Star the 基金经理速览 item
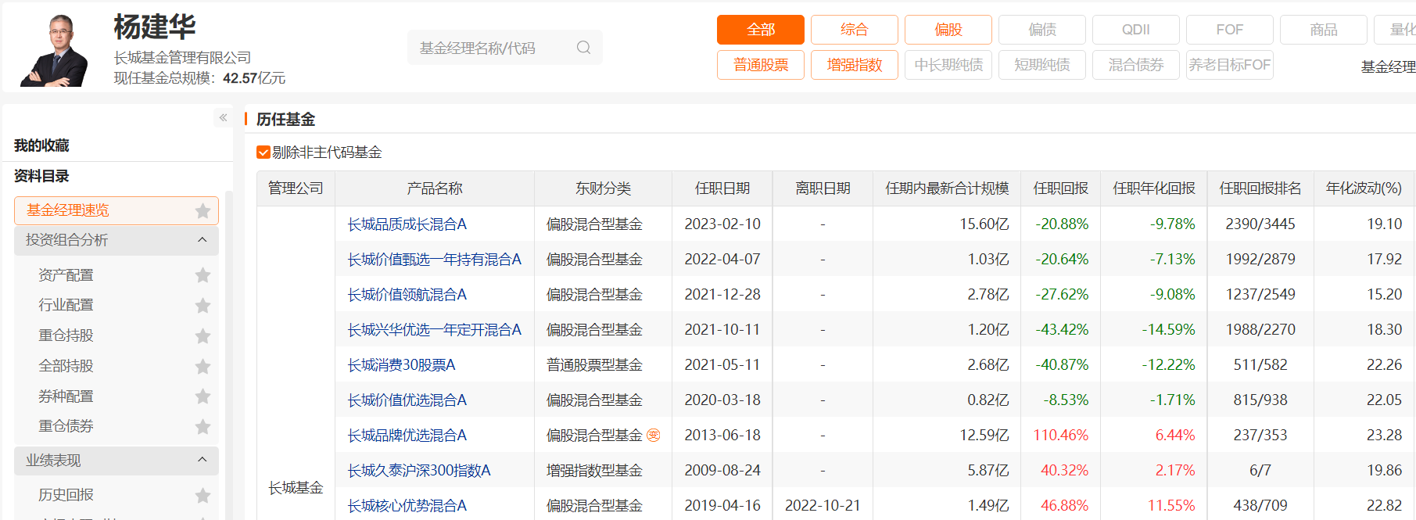 (203, 211)
